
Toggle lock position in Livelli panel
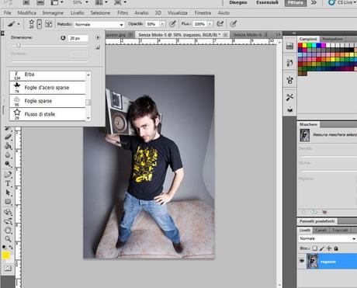329,248
